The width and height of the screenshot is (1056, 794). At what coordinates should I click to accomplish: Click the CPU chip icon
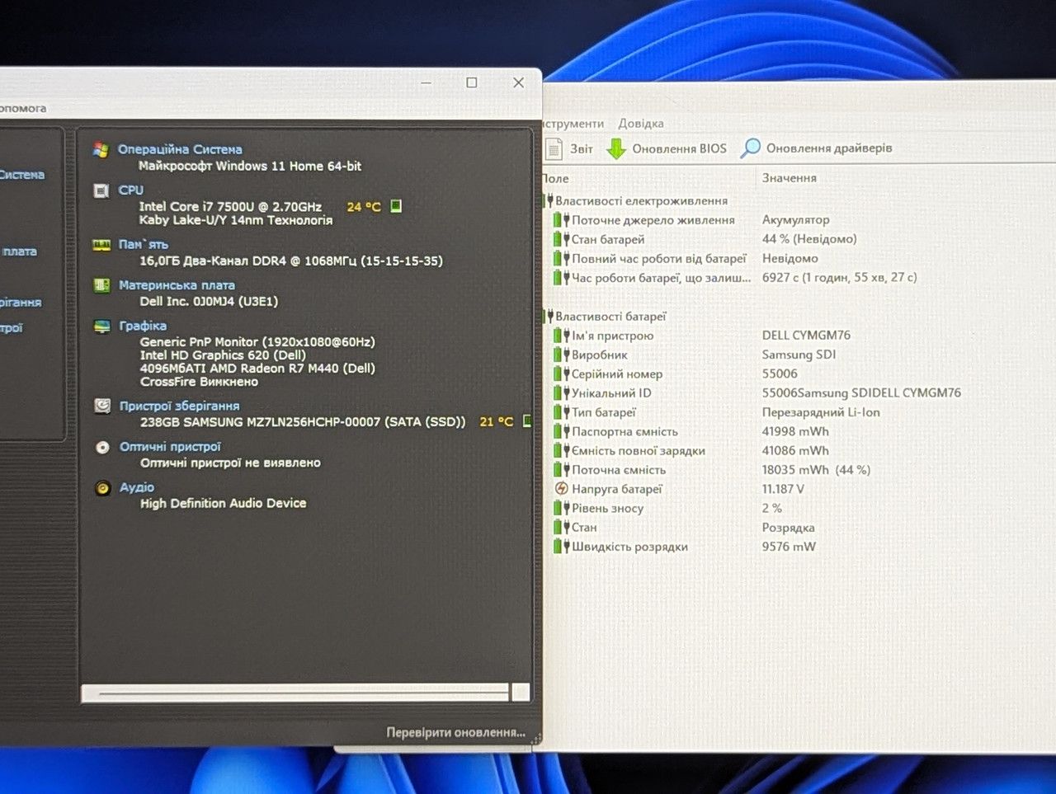pos(101,190)
